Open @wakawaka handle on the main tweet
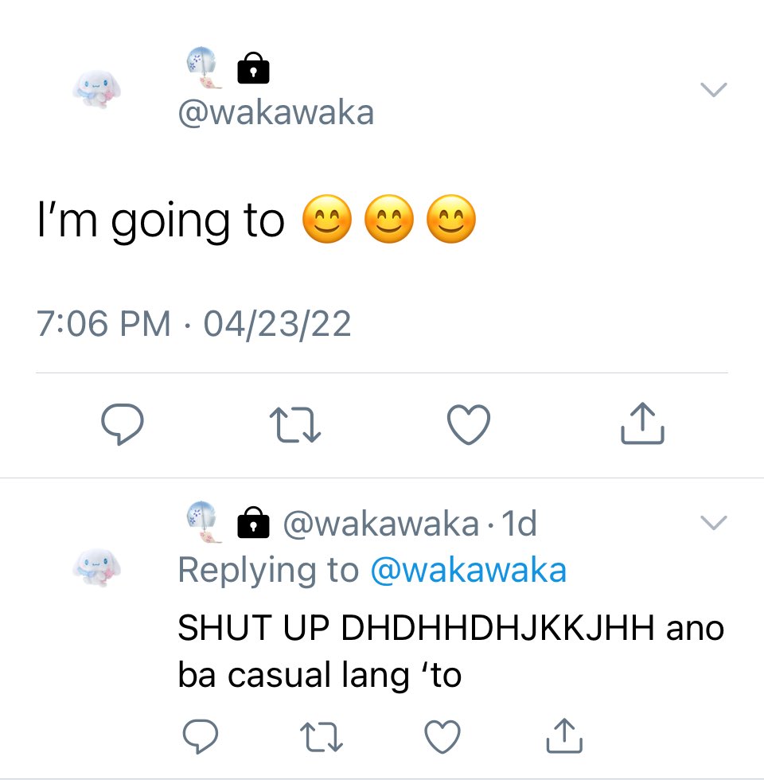Screen dimensions: 764x780 point(276,113)
